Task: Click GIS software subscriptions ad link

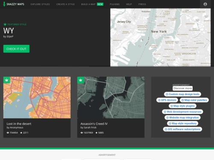Action: click(x=182, y=129)
